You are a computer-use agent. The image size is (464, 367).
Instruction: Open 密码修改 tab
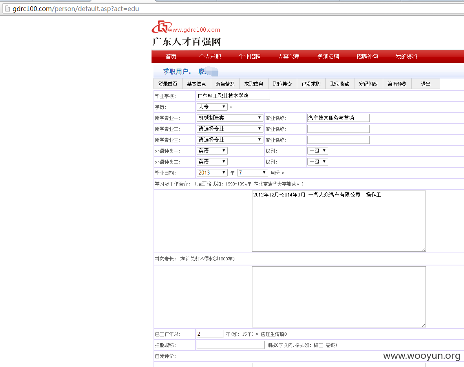click(x=369, y=84)
